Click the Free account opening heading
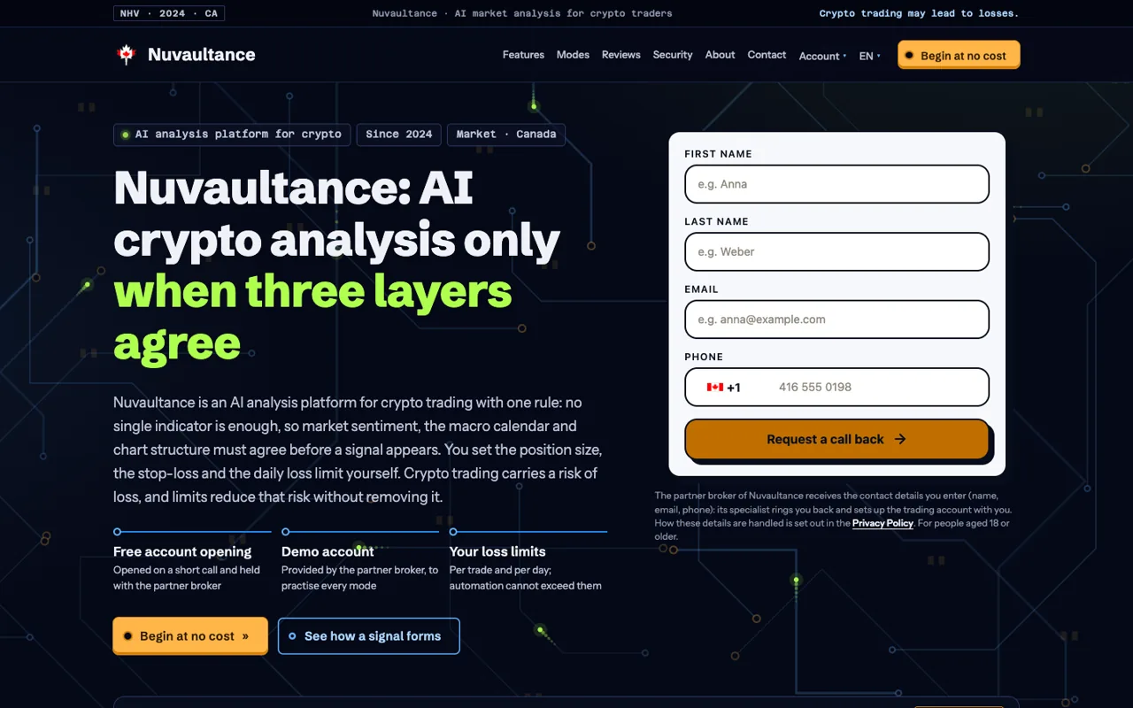 pyautogui.click(x=182, y=551)
